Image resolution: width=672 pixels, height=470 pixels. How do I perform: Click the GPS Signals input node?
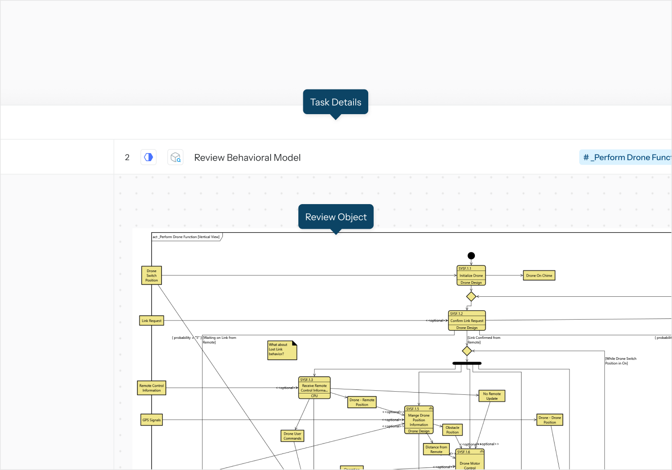tap(151, 420)
